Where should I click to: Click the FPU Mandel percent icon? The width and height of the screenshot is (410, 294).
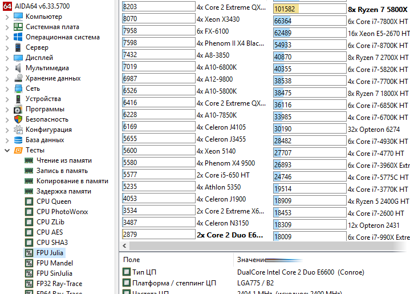tap(29, 263)
